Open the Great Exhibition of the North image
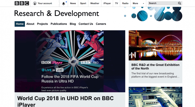 (155, 45)
